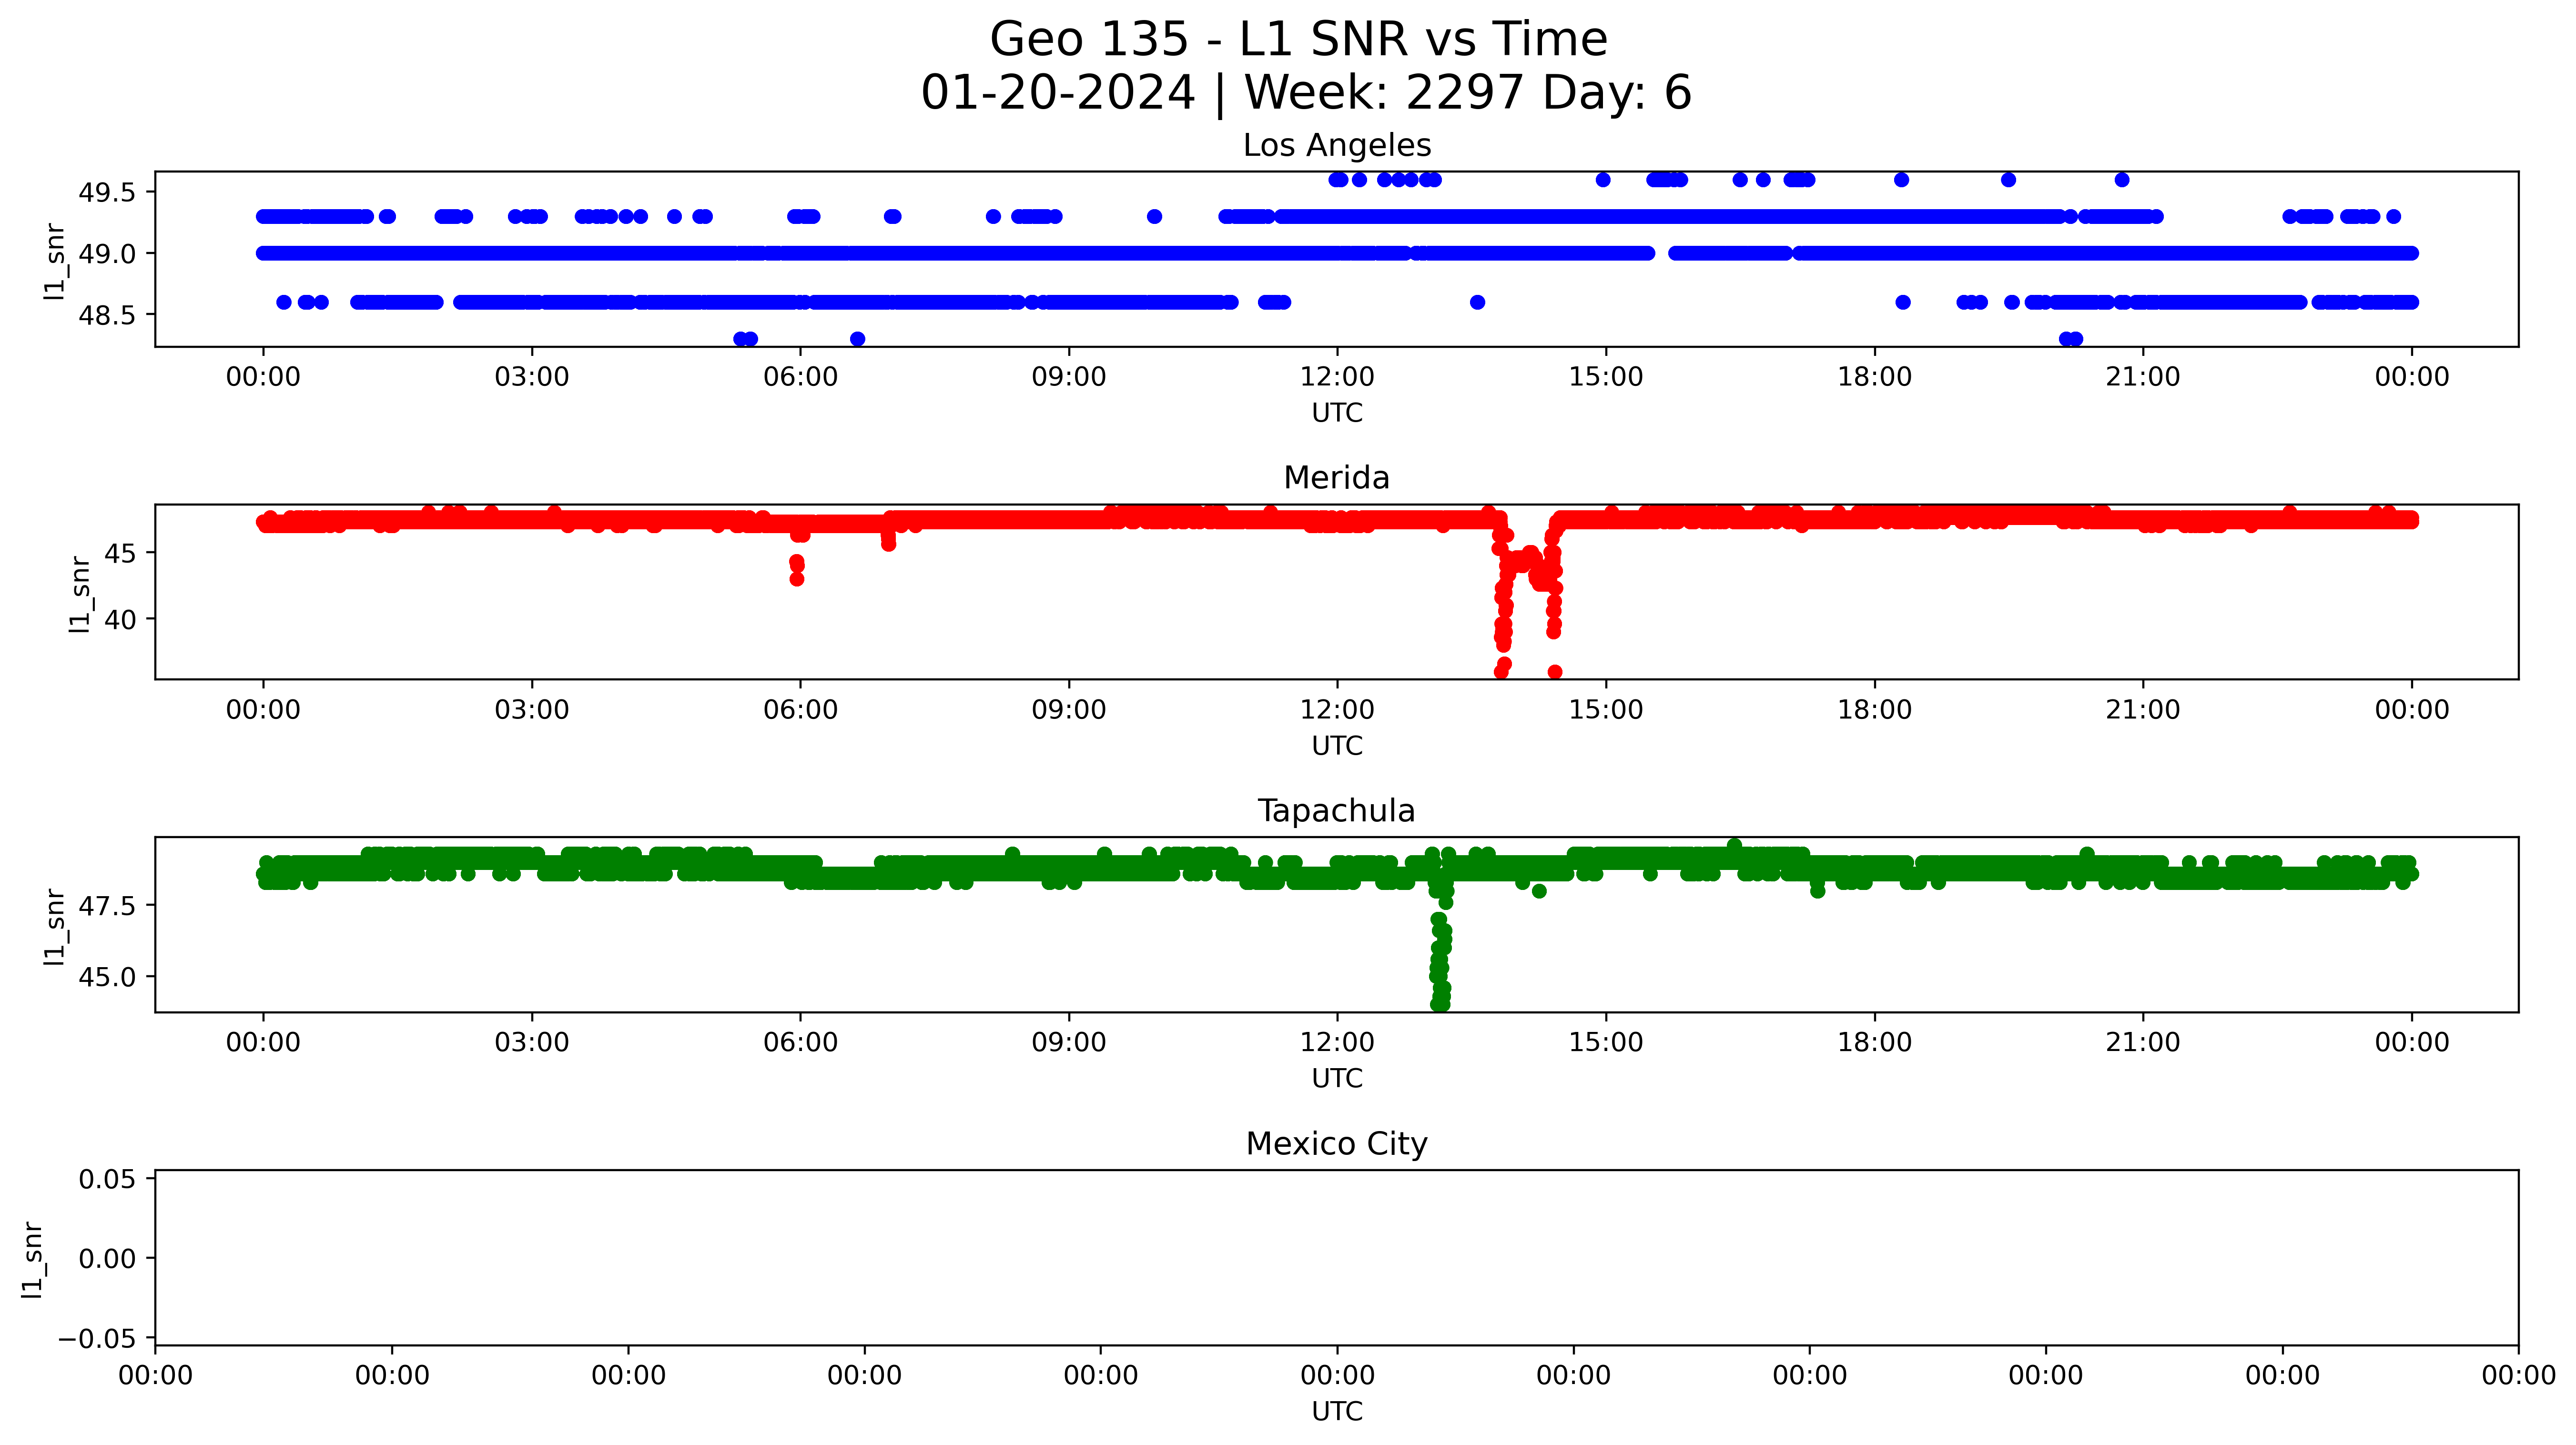Click the "45.0" tick in Tapachula plot

107,977
